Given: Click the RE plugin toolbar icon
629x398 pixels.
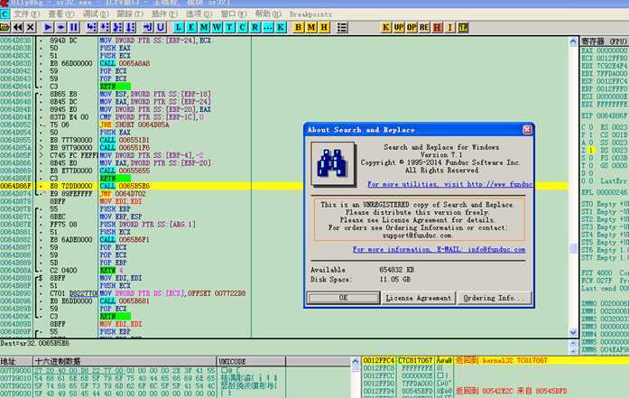Looking at the screenshot, I should pos(424,27).
